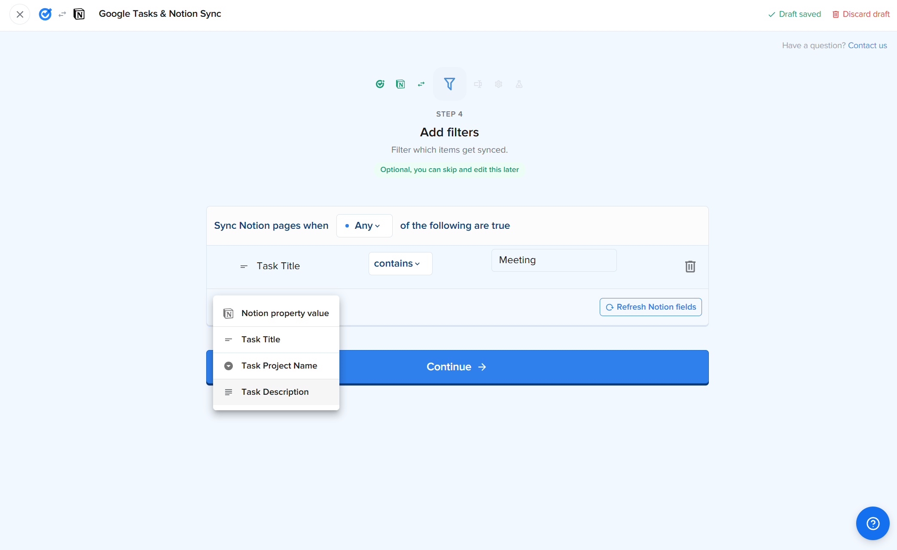Go to the Notion step icon
This screenshot has width=897, height=550.
[x=400, y=84]
